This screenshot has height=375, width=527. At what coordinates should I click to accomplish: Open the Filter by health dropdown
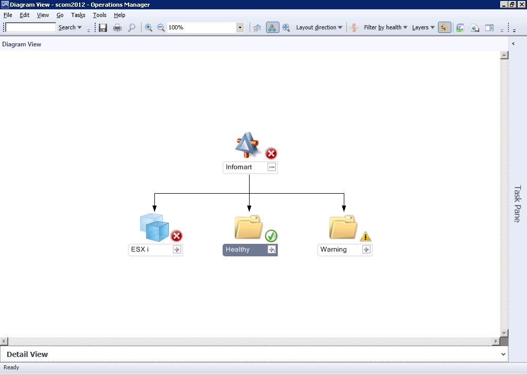point(385,28)
